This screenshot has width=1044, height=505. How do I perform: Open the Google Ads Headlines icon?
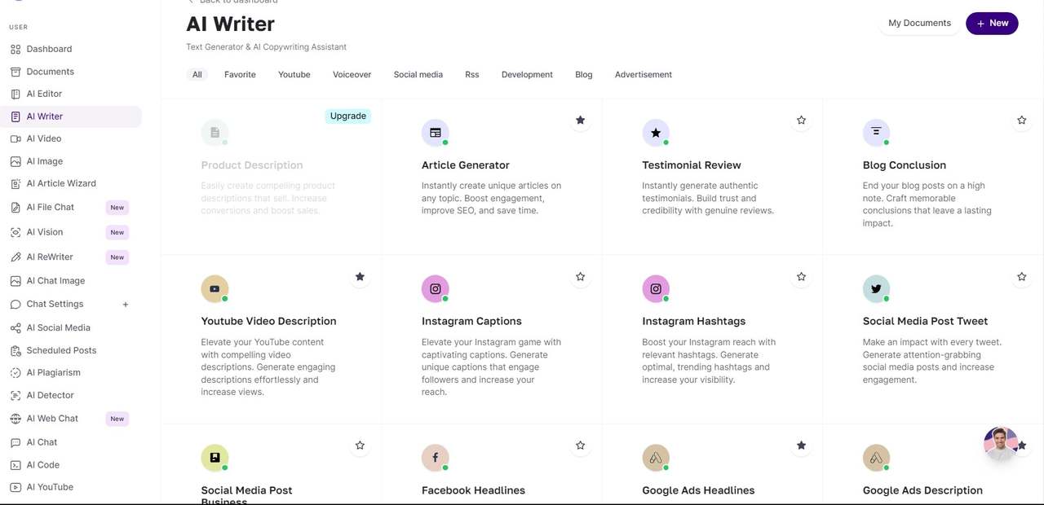coord(656,458)
